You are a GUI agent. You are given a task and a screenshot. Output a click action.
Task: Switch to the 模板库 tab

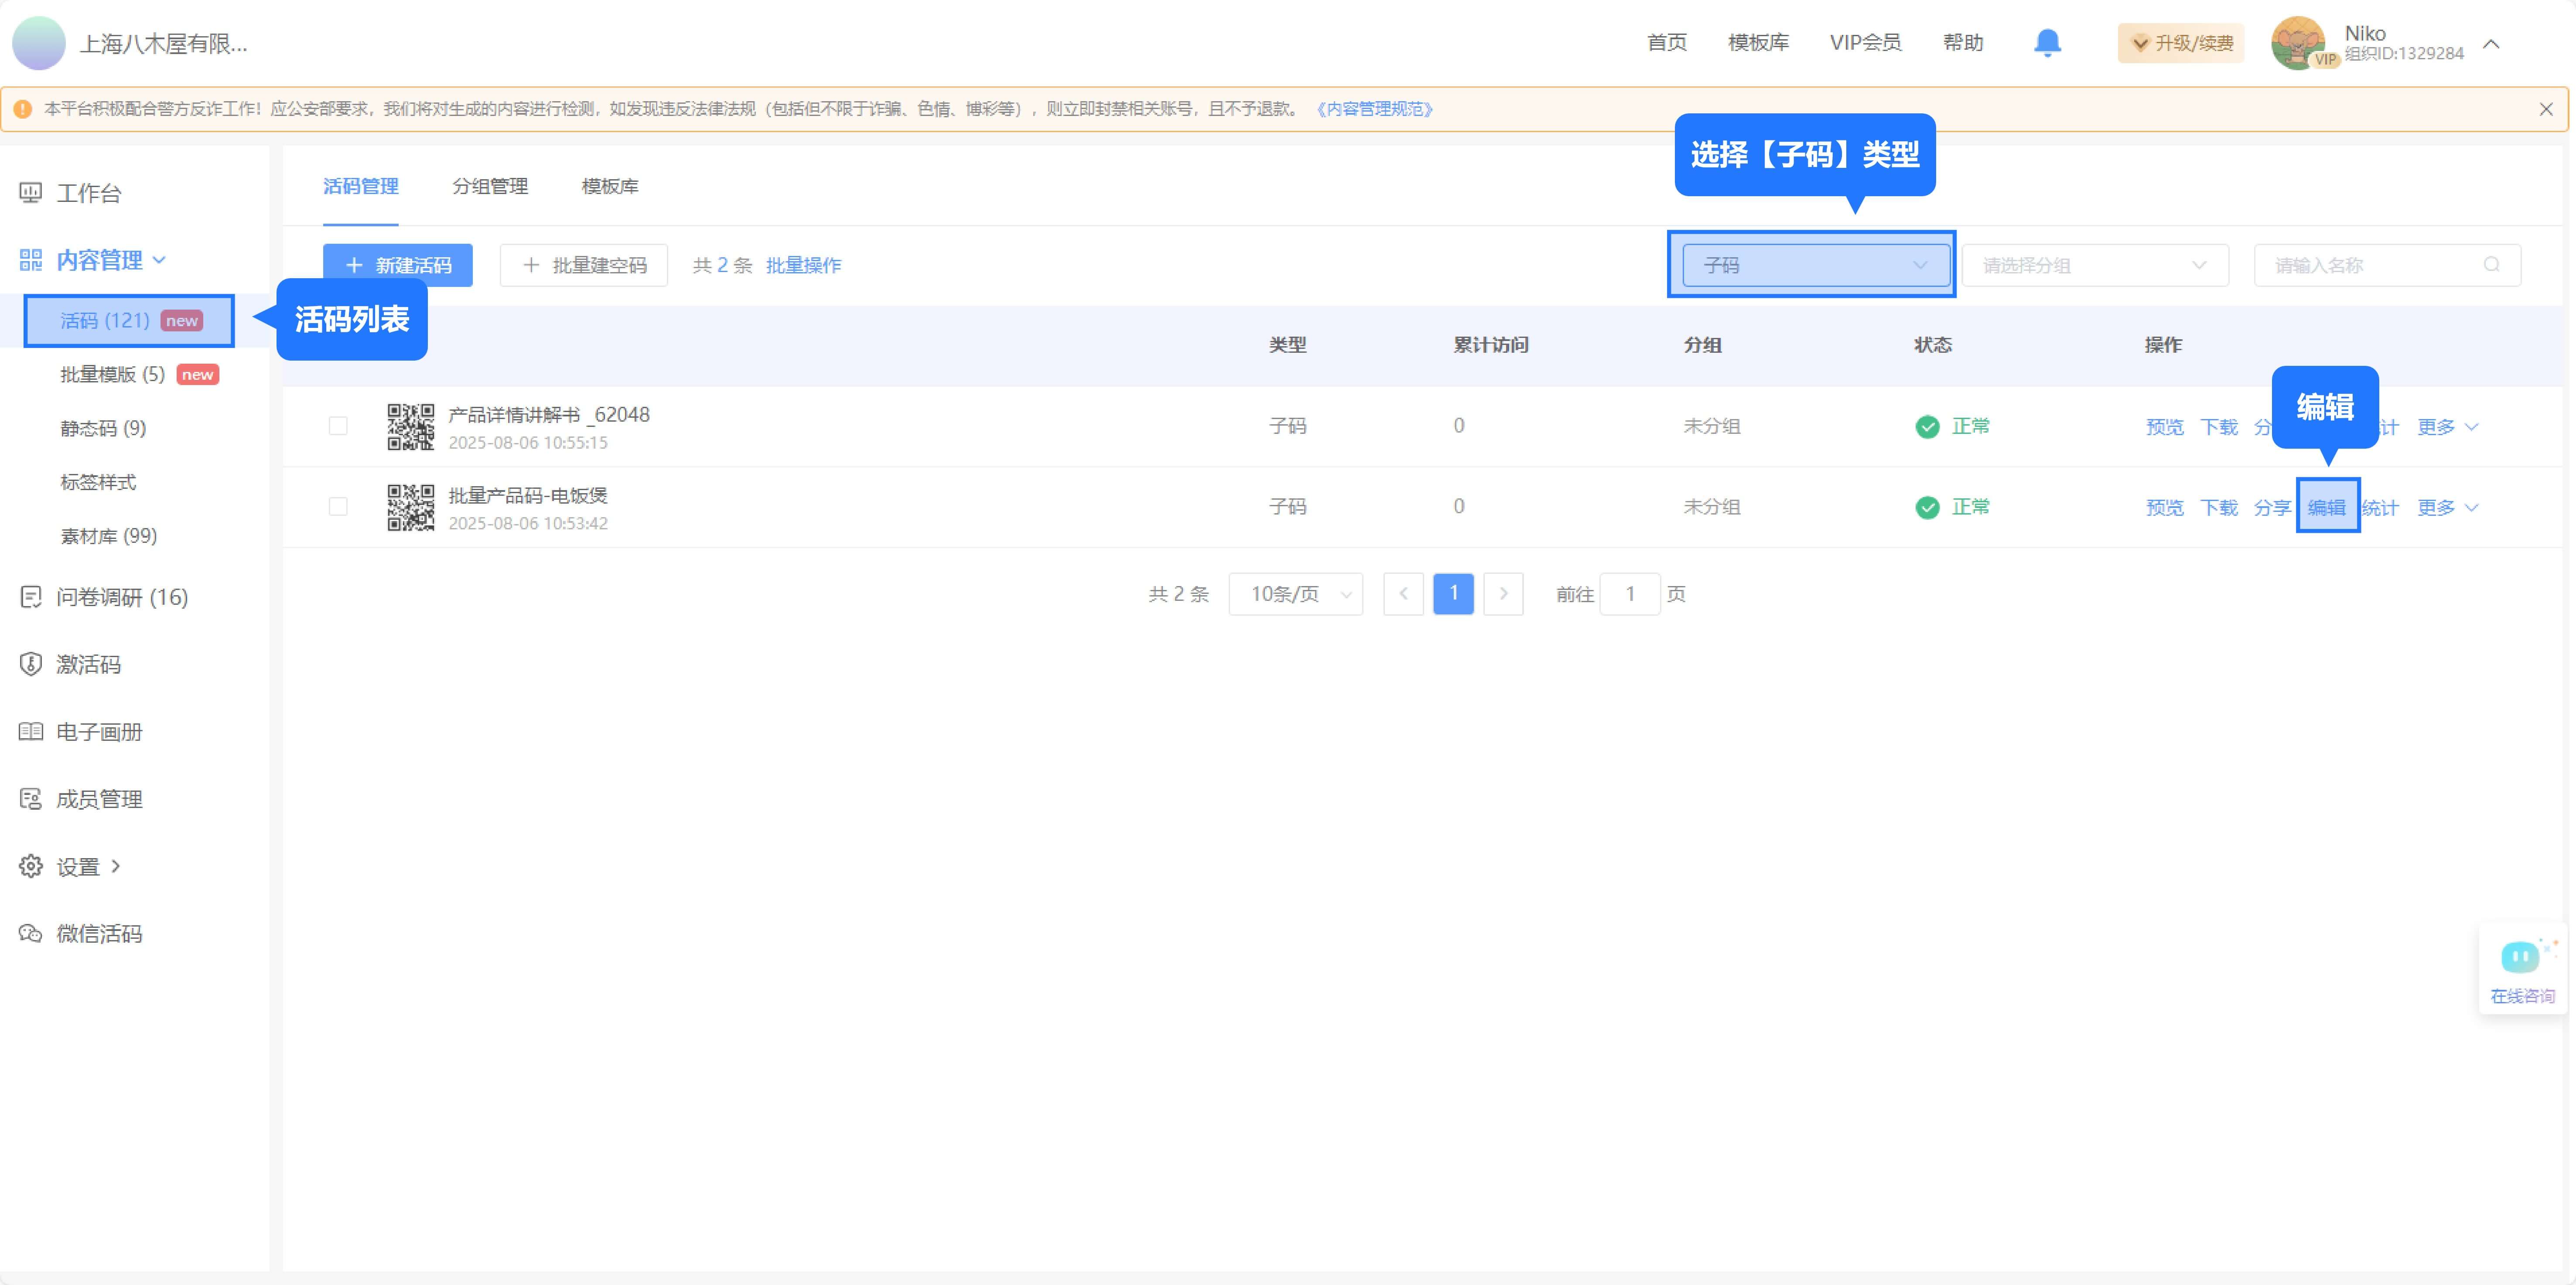coord(610,186)
